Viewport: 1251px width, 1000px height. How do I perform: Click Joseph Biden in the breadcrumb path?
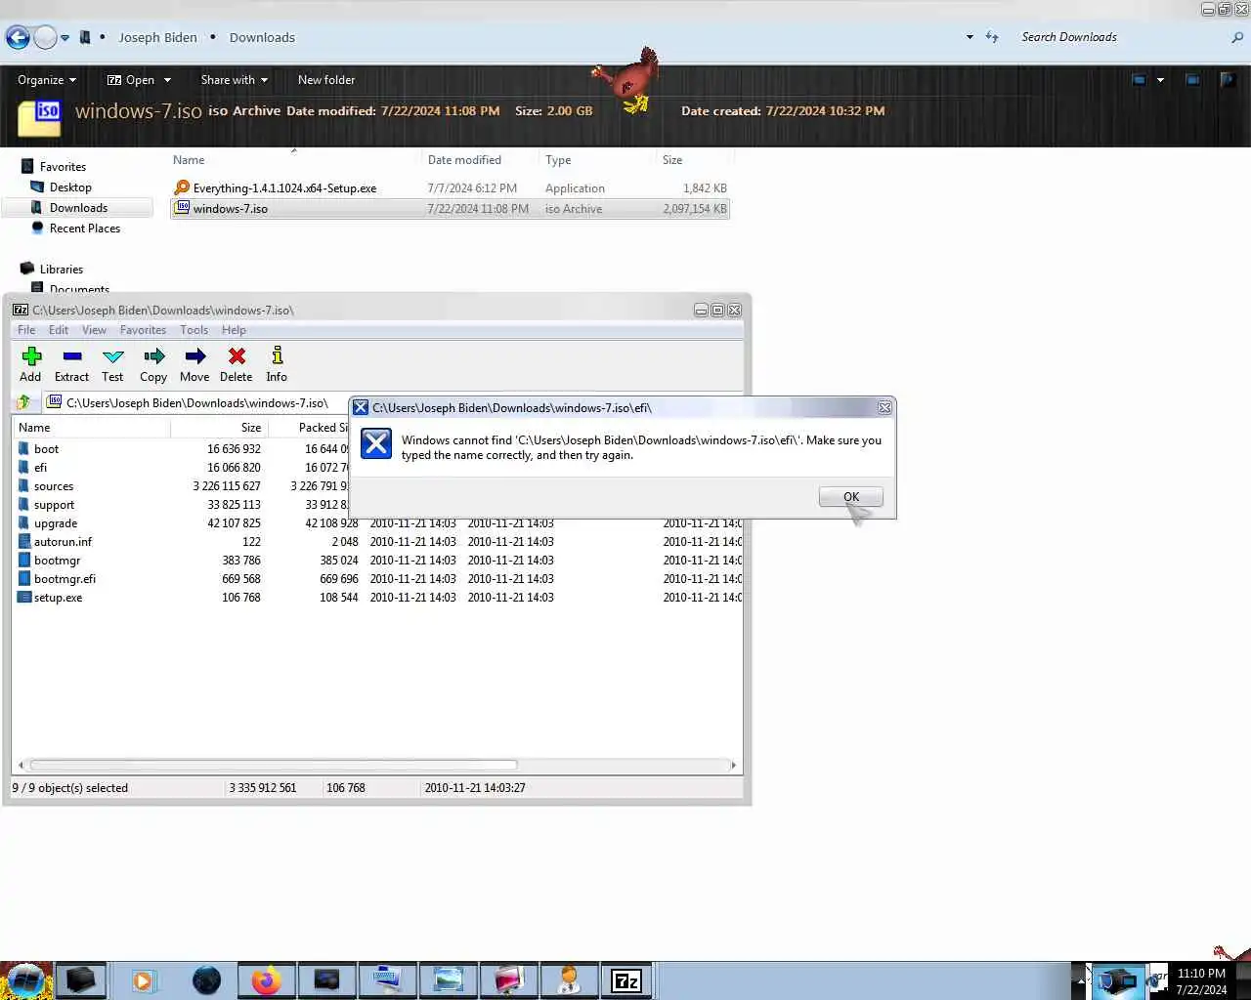click(158, 37)
